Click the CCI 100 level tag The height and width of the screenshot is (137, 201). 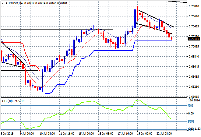(190, 106)
